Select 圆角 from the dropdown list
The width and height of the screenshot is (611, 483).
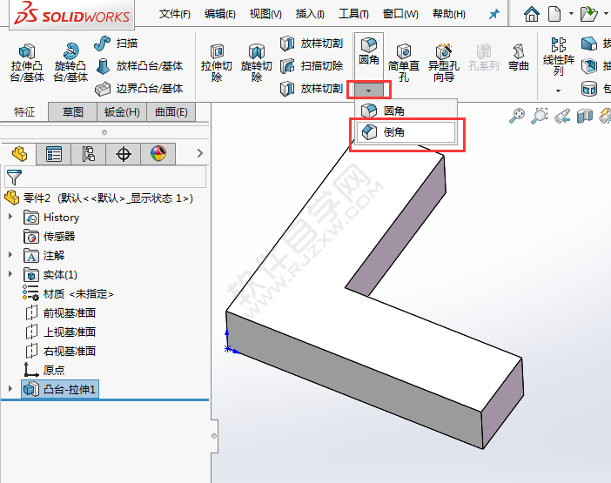[406, 111]
